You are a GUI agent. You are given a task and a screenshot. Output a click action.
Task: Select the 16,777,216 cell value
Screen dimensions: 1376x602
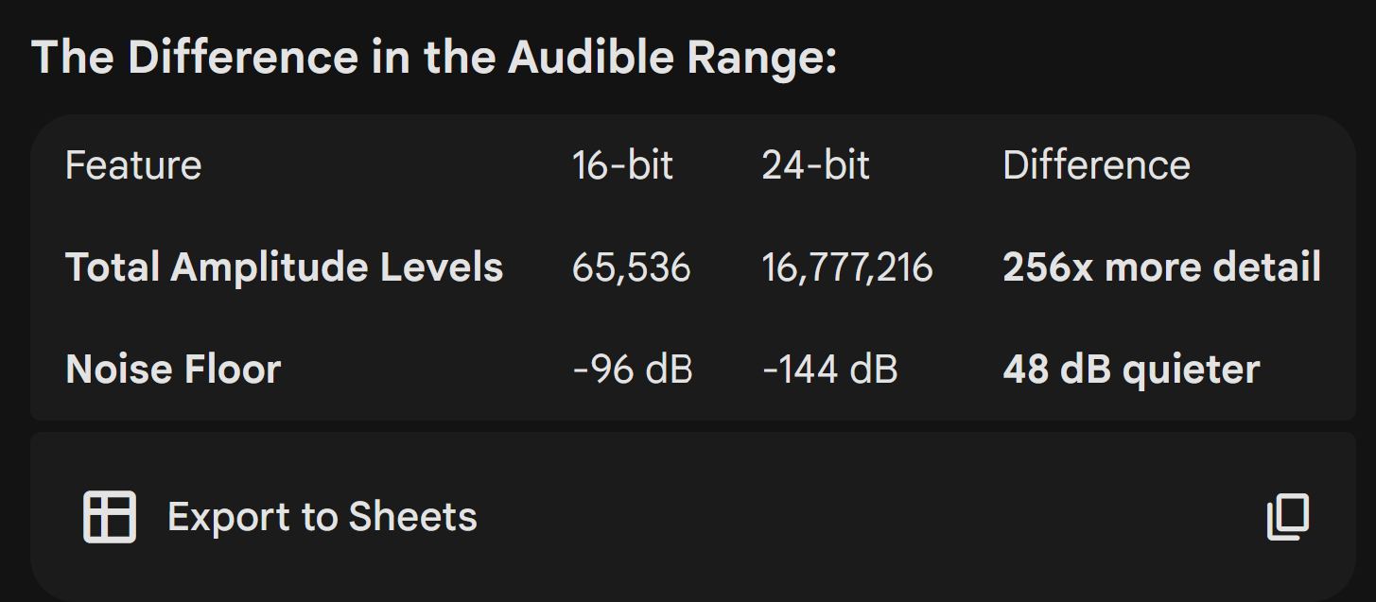click(847, 267)
